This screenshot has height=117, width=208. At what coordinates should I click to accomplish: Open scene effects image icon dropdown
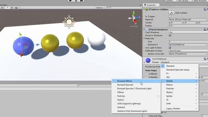tap(17, 8)
